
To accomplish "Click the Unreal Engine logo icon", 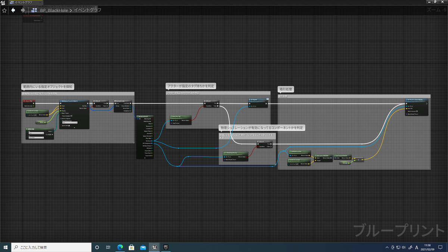I will pos(3,3).
